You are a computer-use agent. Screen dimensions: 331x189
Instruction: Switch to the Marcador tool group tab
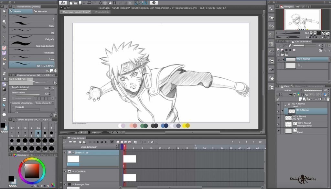(45, 11)
